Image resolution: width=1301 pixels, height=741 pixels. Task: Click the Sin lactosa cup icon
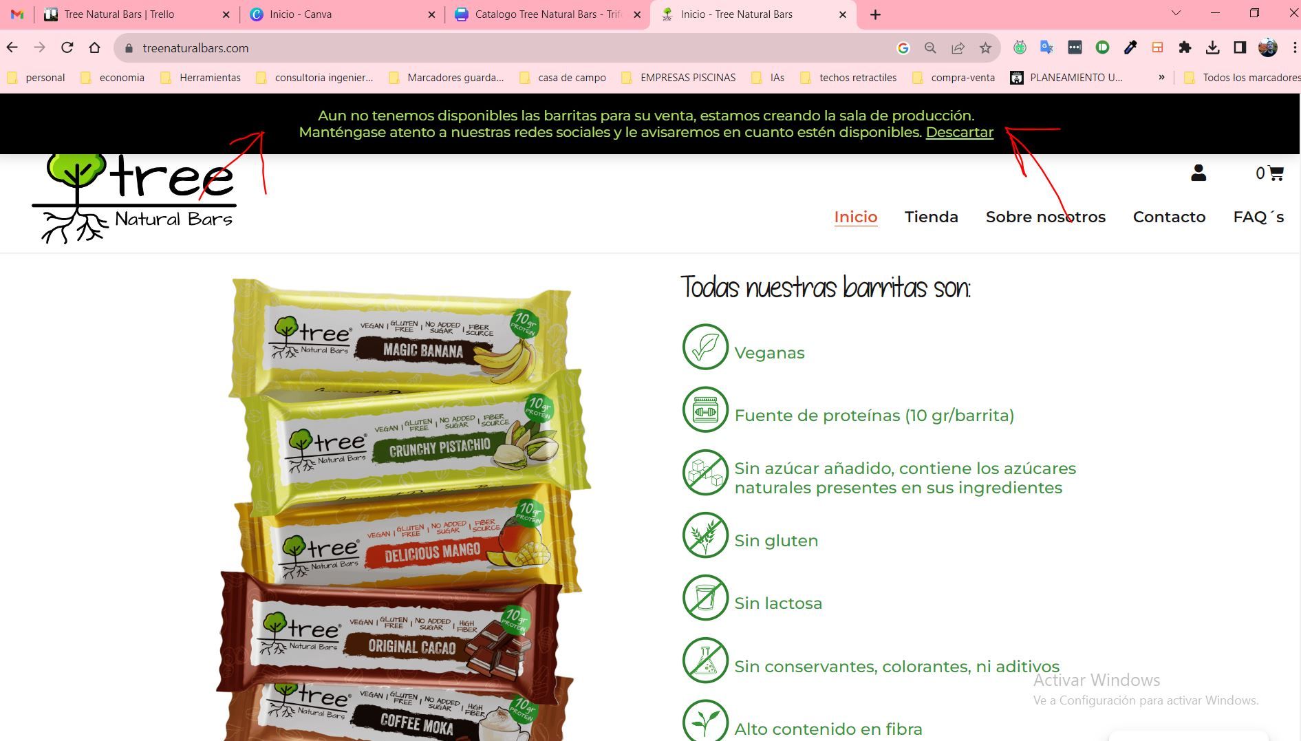tap(705, 598)
